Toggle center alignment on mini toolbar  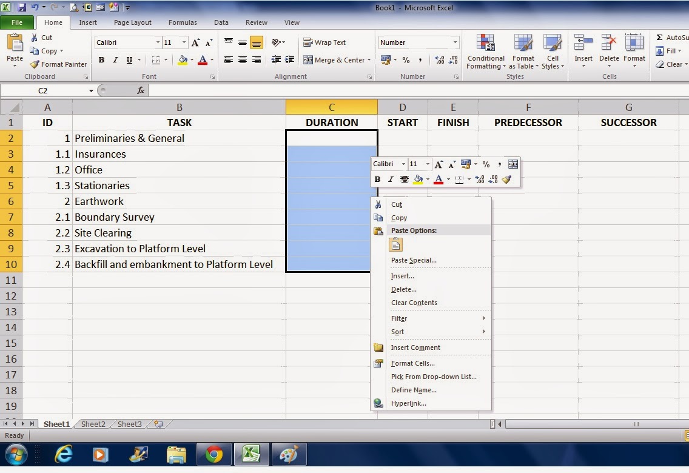click(x=405, y=179)
